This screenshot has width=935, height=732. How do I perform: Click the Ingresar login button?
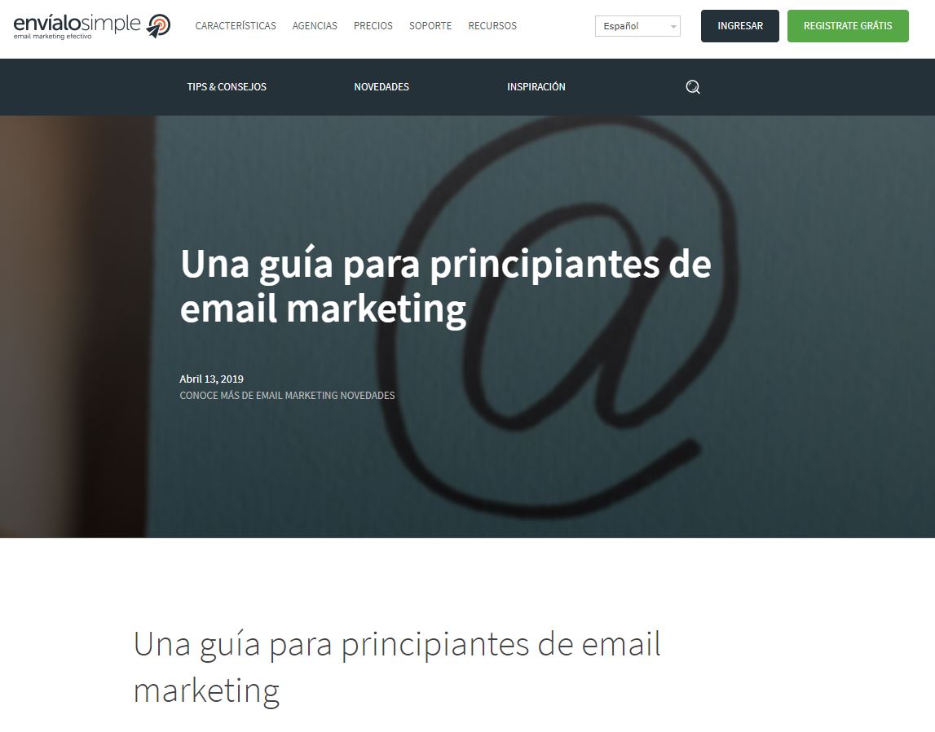pos(740,26)
